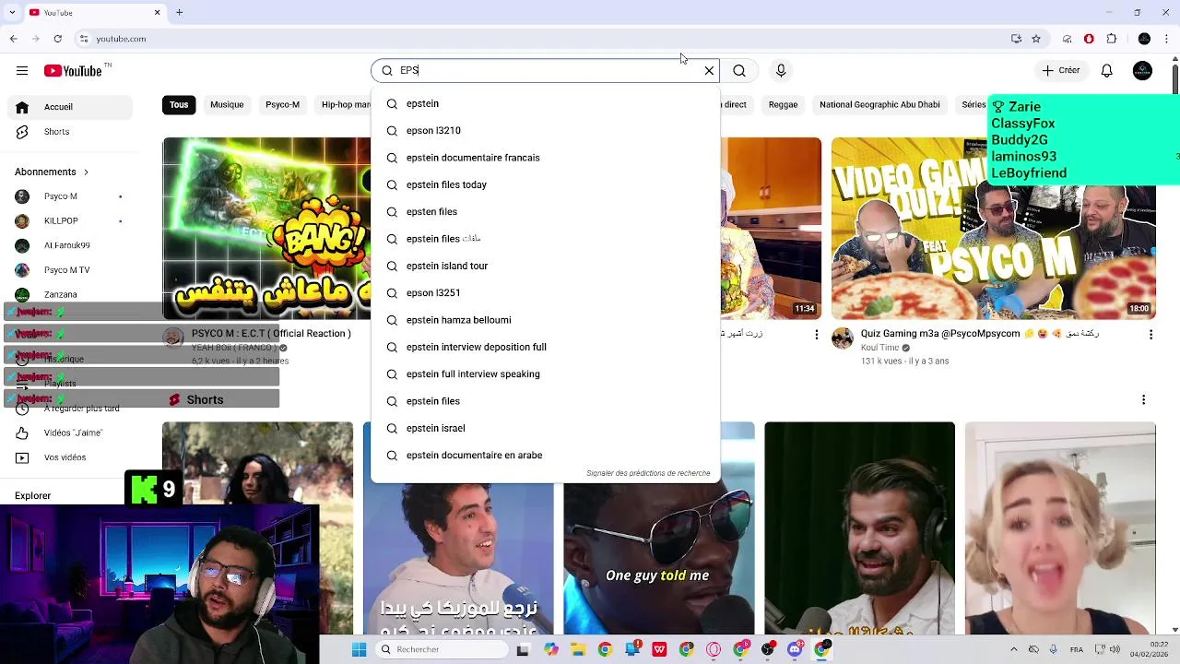1180x664 pixels.
Task: Choose 'epstein full interview speaking' suggestion
Action: (x=545, y=374)
